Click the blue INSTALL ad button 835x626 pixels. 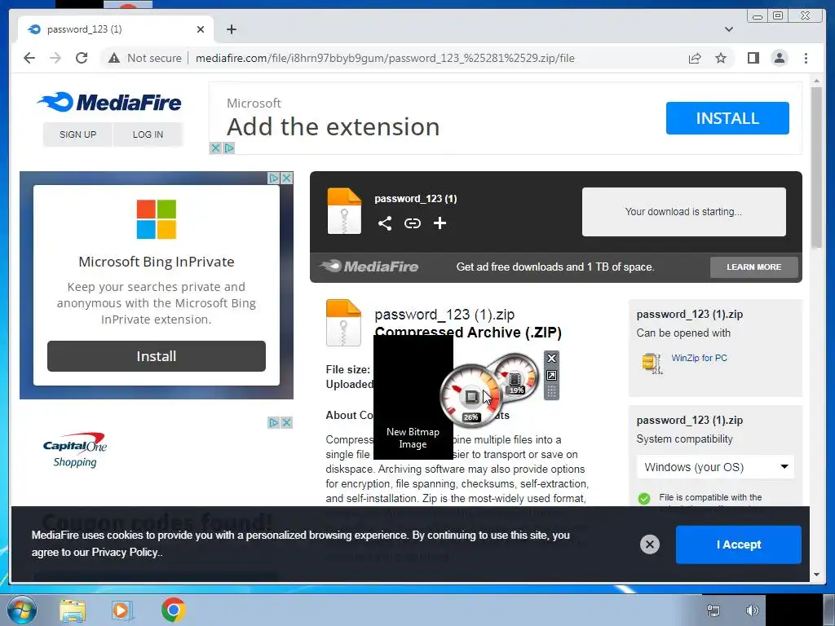(x=727, y=118)
